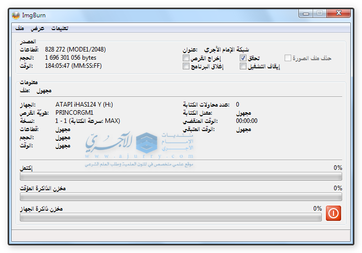Click the شبكة الإمام الآجري title label

(x=227, y=50)
